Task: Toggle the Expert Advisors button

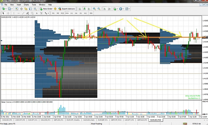Action: [x=67, y=9]
